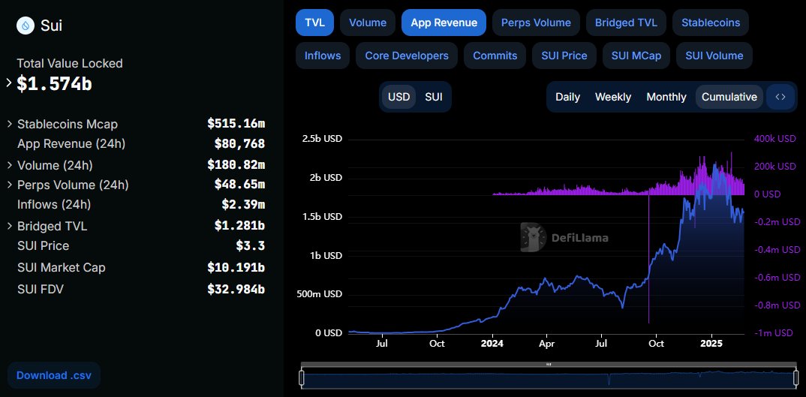The height and width of the screenshot is (397, 806).
Task: Click the Sui droplet logo icon
Action: point(26,26)
